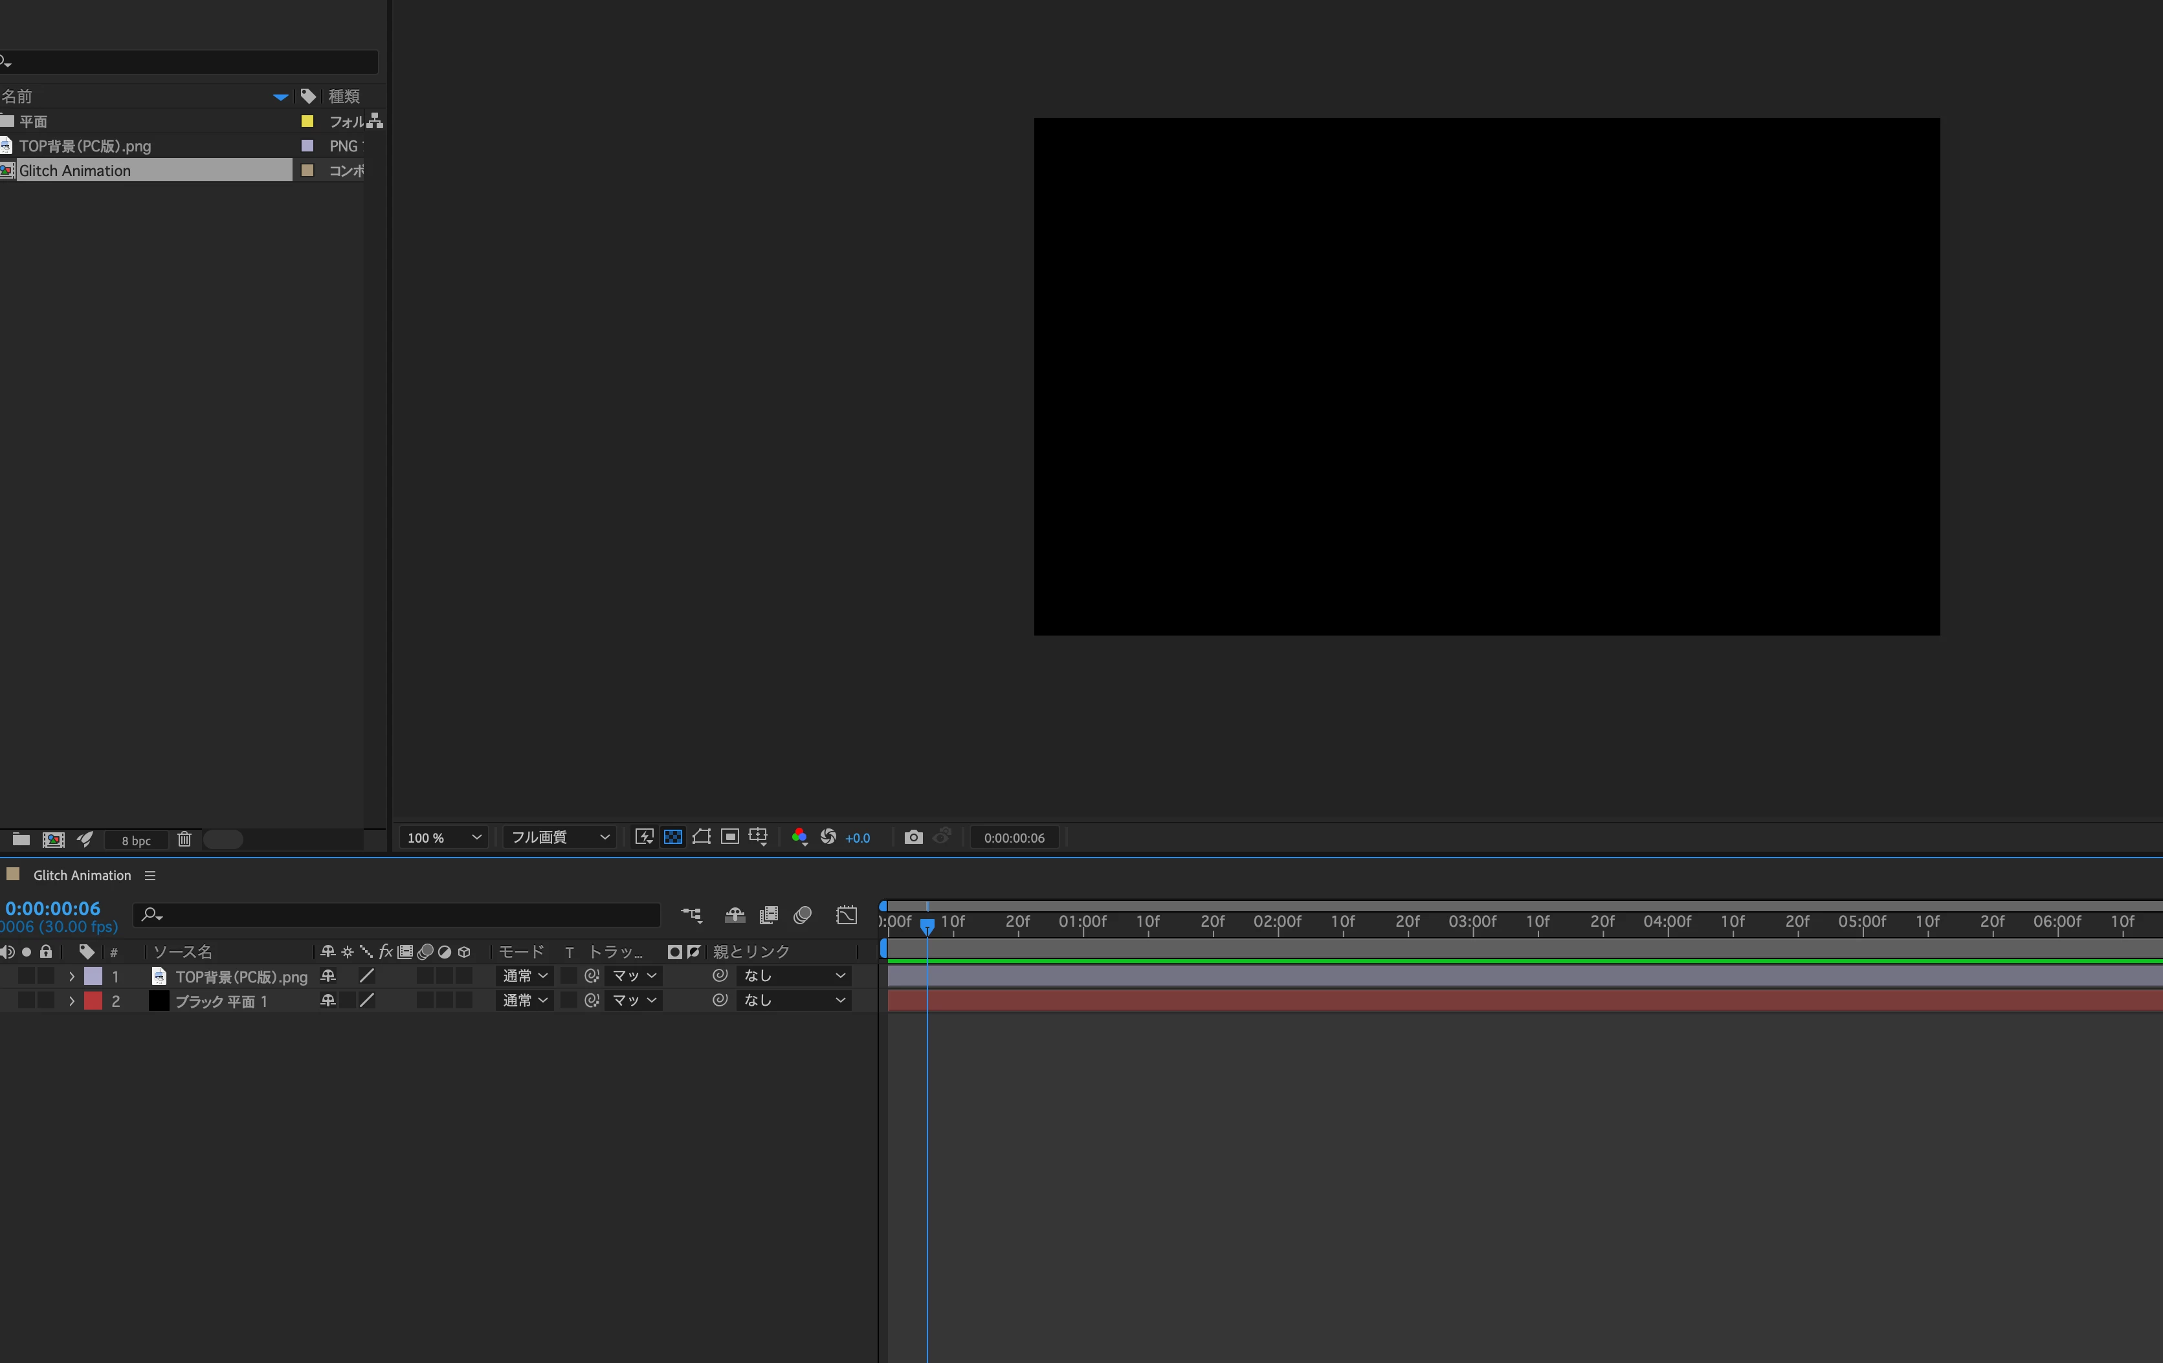Click the reset exposure icon

coord(828,837)
